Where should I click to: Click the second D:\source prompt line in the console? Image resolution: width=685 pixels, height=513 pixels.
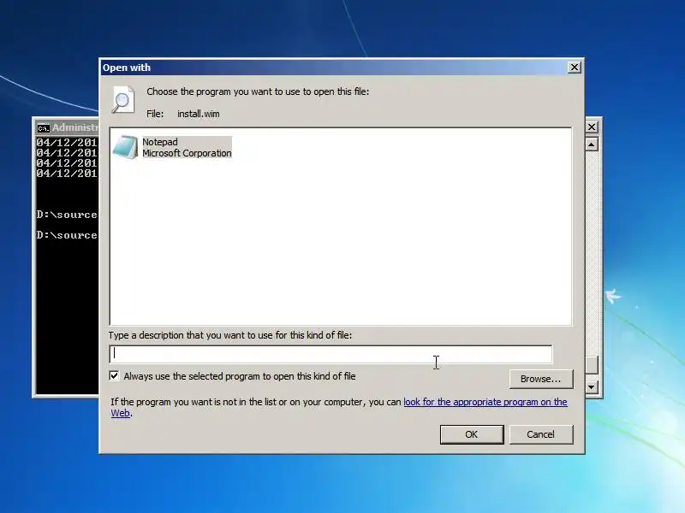(x=67, y=235)
